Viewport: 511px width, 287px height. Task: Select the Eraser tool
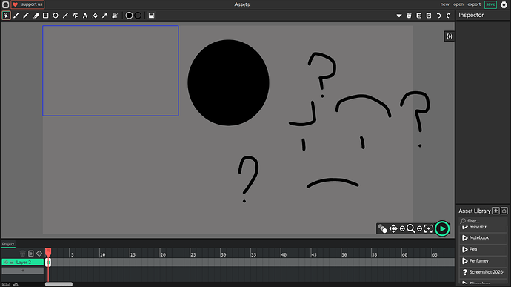coord(36,16)
